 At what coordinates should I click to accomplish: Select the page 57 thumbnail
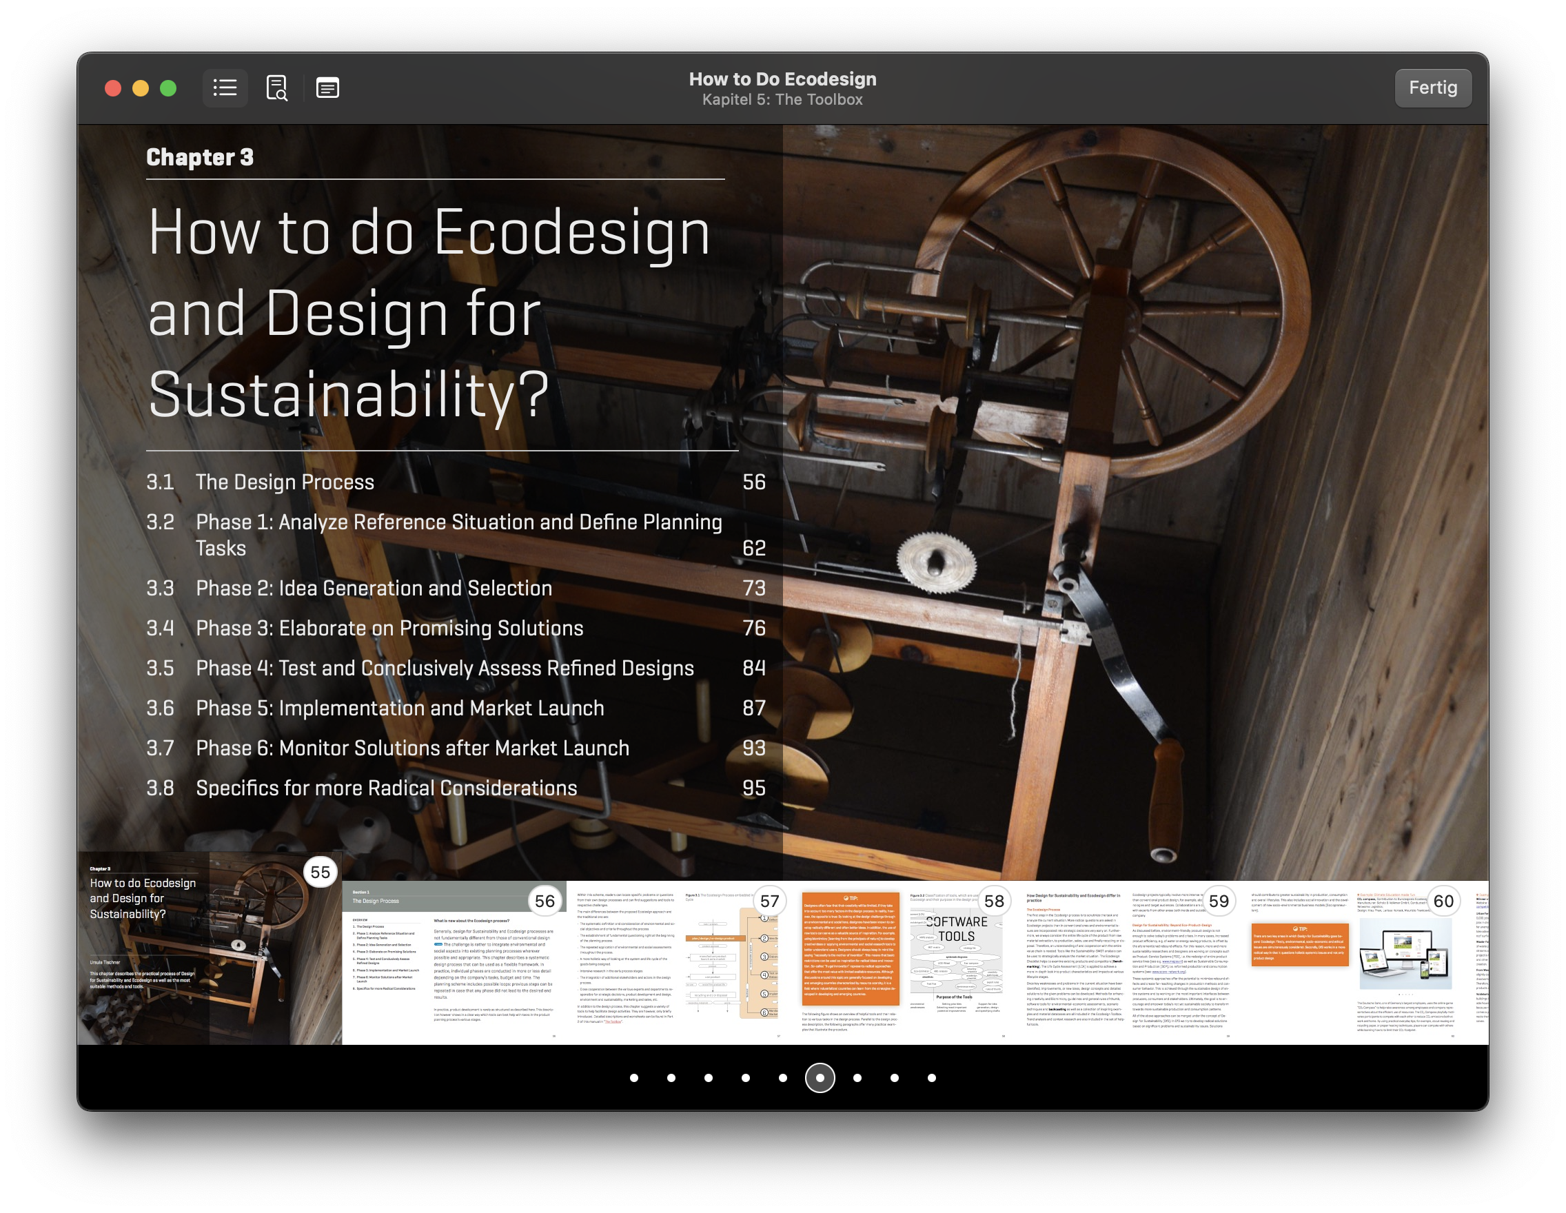tap(678, 962)
